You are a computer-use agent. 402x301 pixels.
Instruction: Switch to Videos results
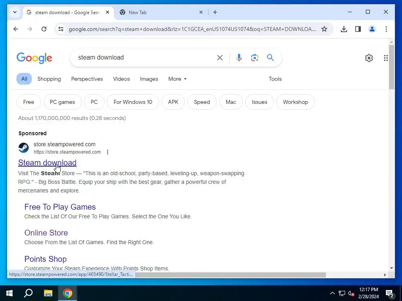coord(121,79)
